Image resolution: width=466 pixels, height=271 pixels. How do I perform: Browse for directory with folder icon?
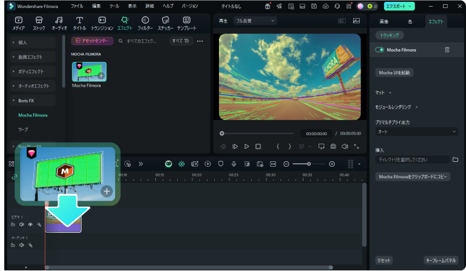point(455,159)
